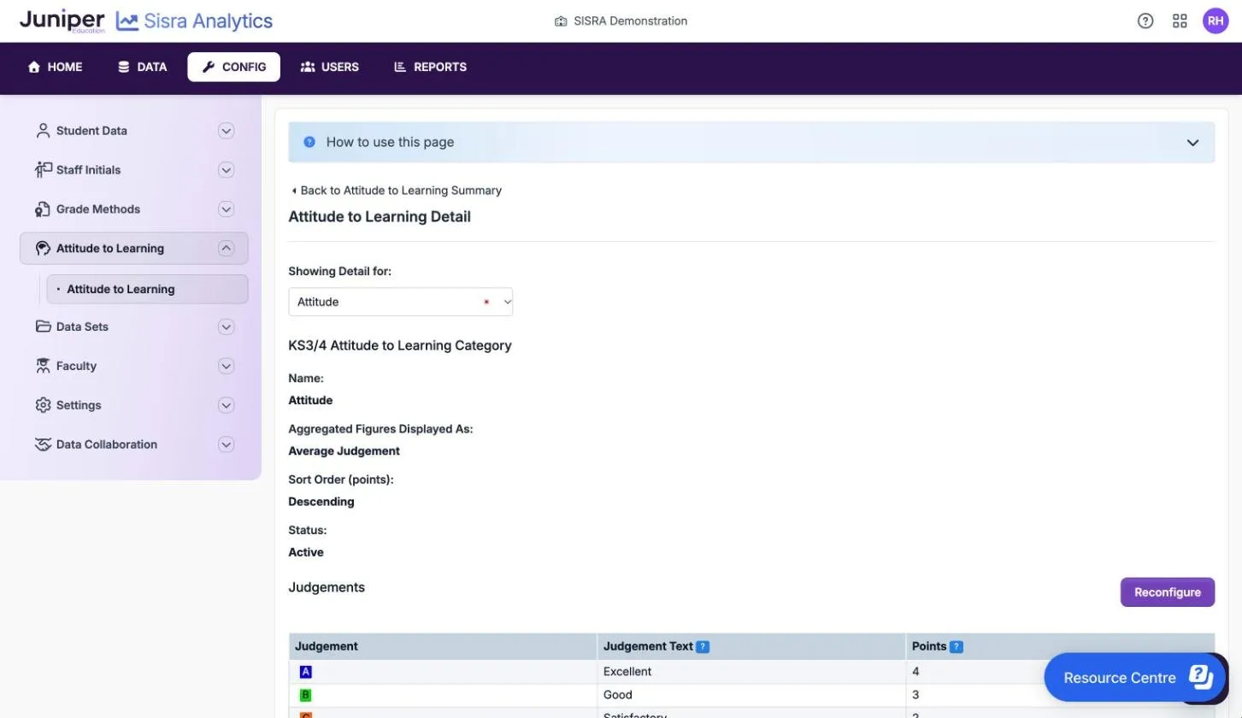Expand the Grade Methods section chevron
This screenshot has height=718, width=1242.
[226, 209]
